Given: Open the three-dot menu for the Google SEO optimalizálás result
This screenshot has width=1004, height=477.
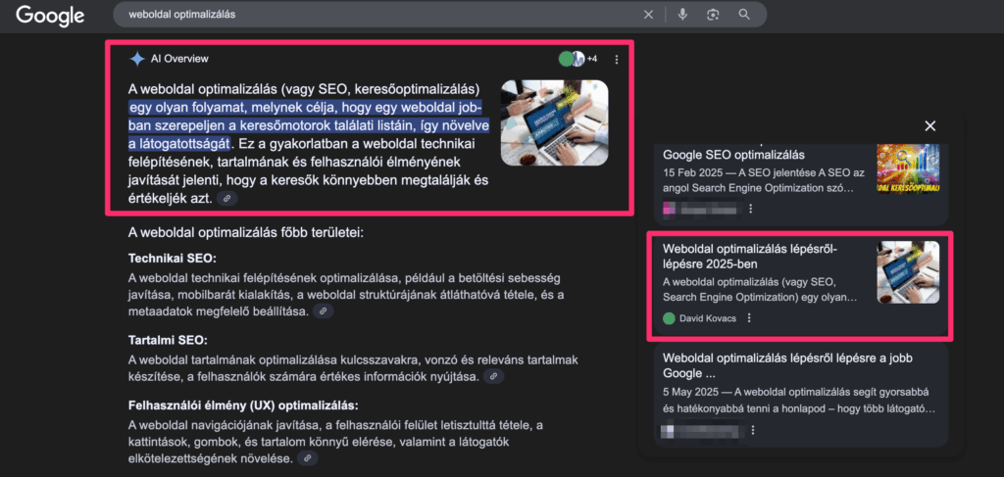Looking at the screenshot, I should click(751, 209).
